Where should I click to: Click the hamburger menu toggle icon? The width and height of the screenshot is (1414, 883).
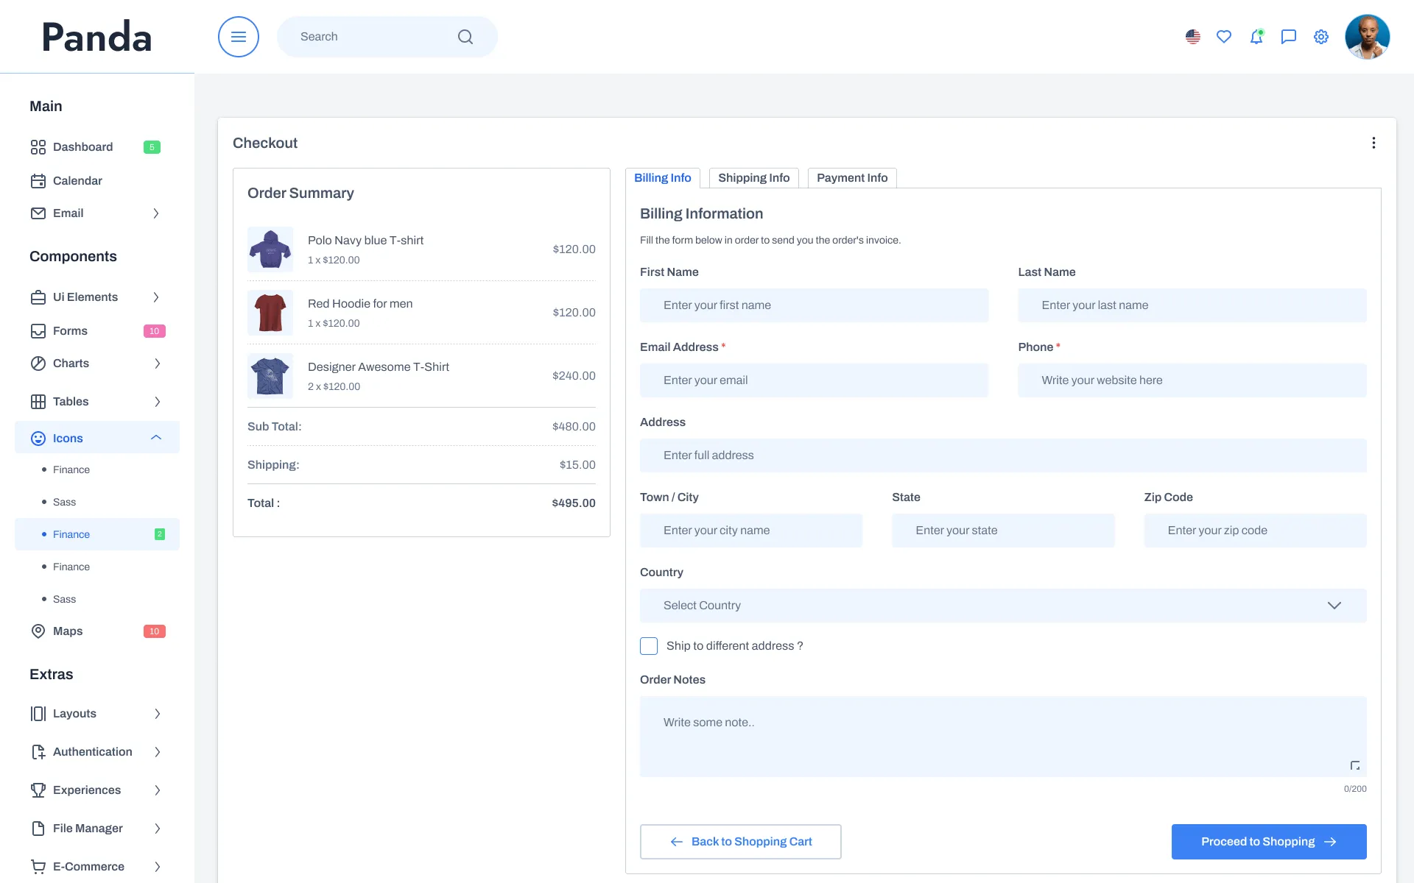[238, 37]
